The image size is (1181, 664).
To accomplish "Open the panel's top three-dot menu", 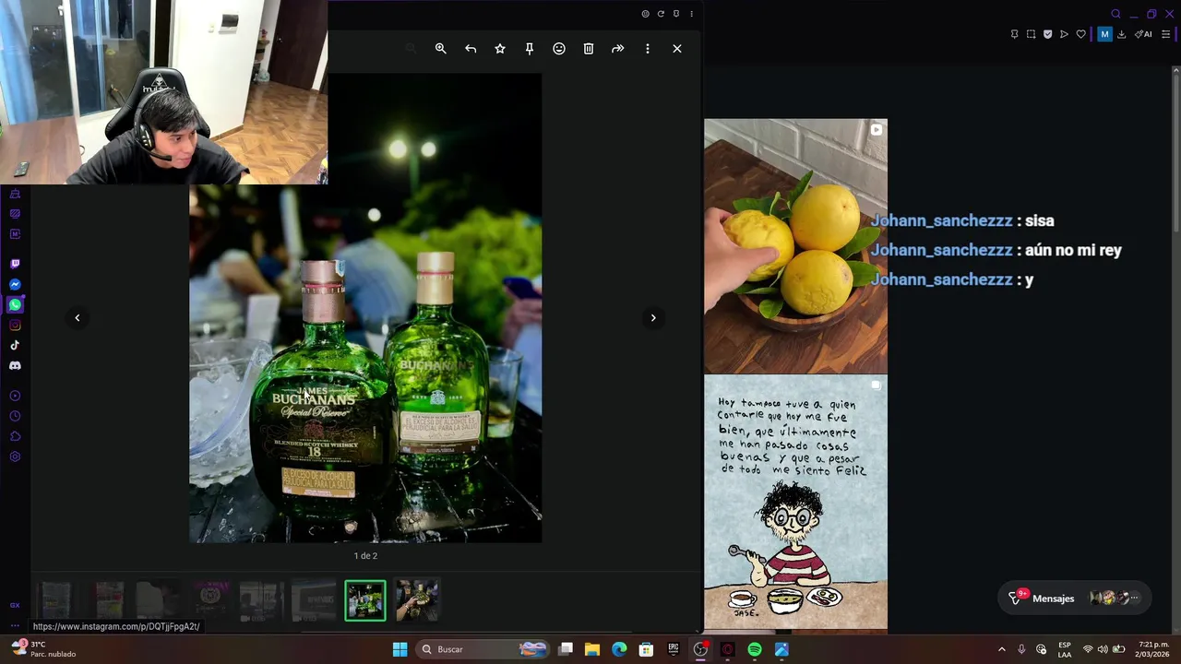I will (691, 14).
